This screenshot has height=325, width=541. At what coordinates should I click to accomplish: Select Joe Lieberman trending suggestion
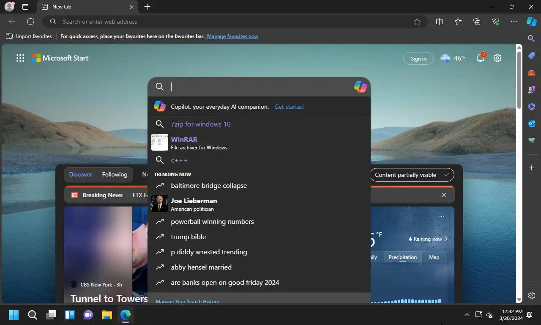click(259, 204)
